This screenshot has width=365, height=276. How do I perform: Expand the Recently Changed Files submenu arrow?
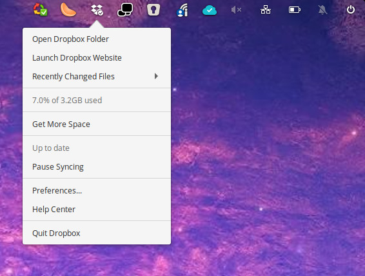(156, 76)
